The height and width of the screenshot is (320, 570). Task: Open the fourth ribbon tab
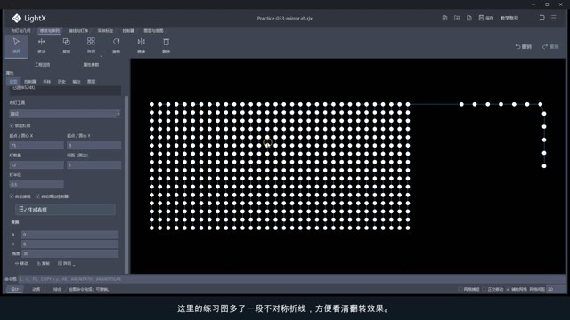[x=105, y=31]
